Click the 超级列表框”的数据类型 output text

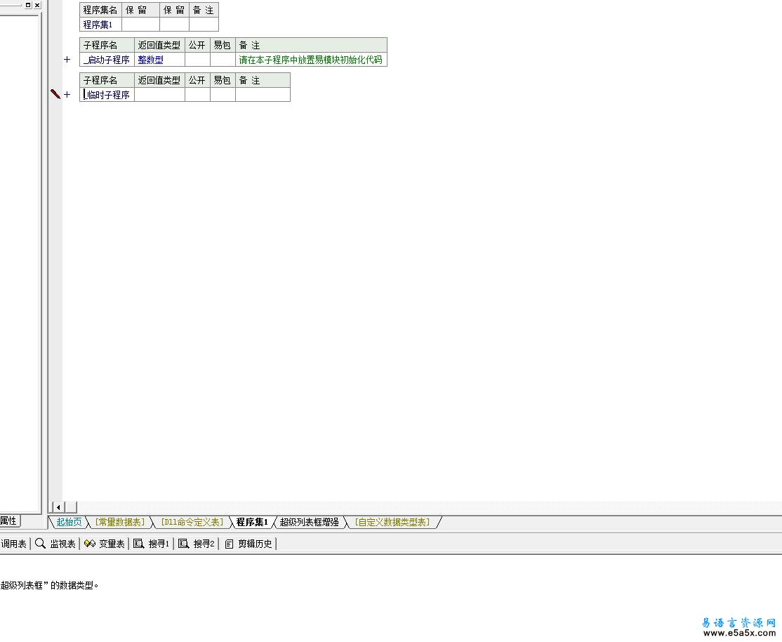(x=49, y=585)
